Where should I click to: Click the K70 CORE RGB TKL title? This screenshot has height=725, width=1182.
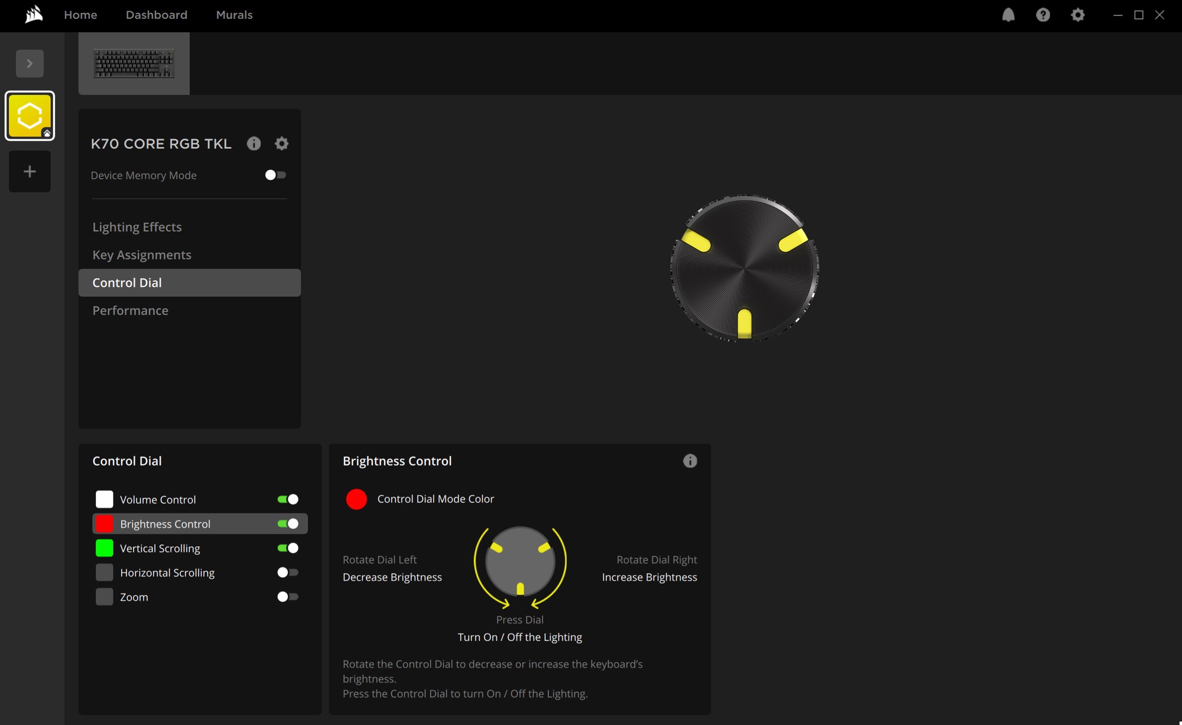click(x=161, y=144)
